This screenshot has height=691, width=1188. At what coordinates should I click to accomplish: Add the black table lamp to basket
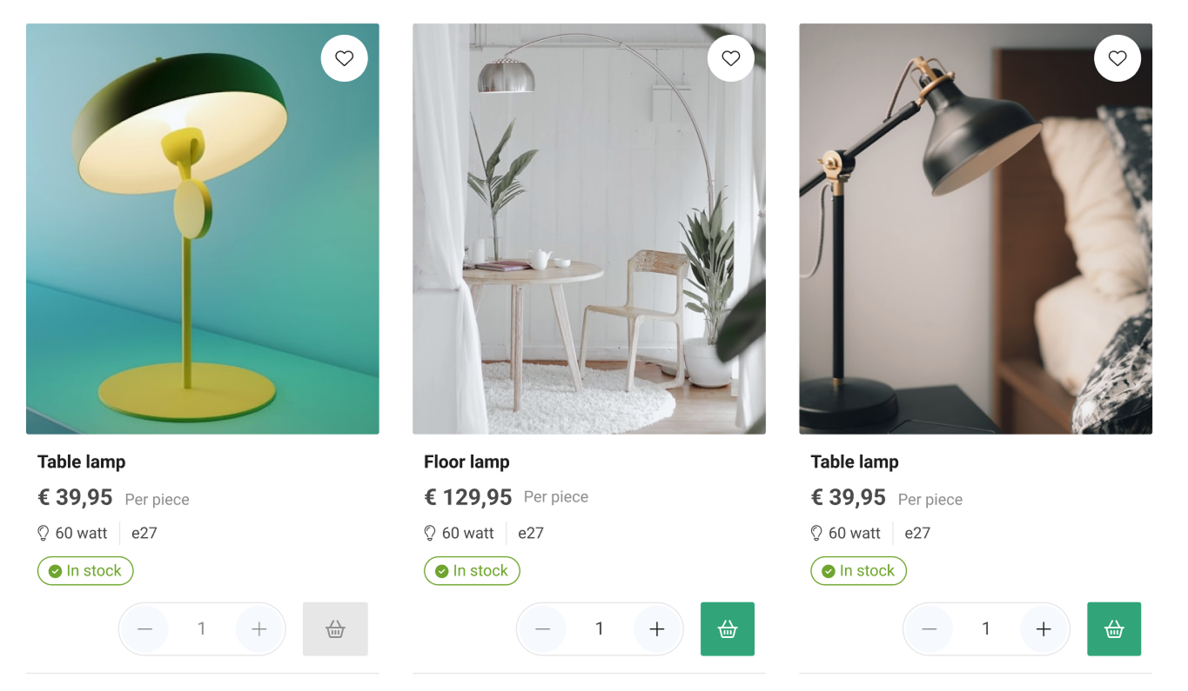[1113, 628]
